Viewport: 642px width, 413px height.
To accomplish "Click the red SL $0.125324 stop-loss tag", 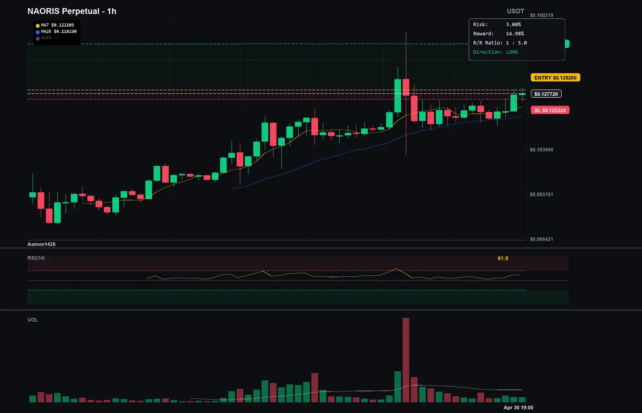I will (550, 110).
